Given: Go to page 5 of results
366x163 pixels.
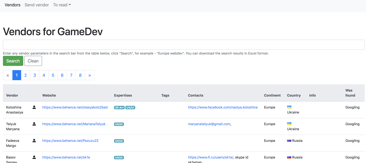Looking at the screenshot, I should pyautogui.click(x=53, y=75).
